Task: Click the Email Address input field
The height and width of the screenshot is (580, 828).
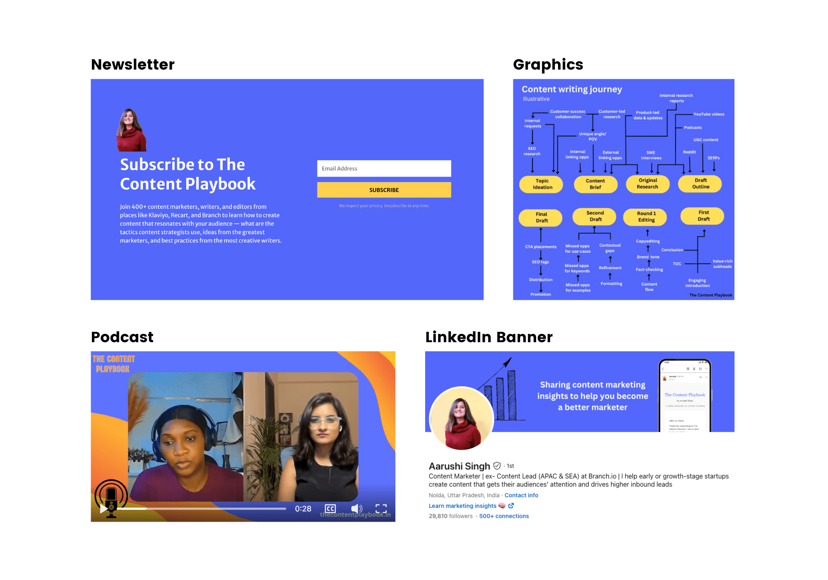Action: 384,168
